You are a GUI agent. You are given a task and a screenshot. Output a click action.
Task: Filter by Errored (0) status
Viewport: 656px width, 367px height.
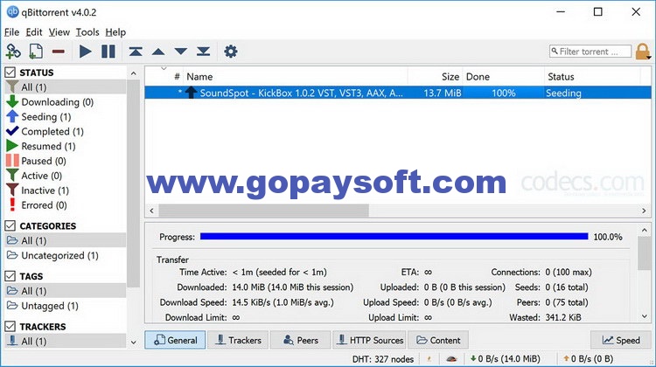pyautogui.click(x=66, y=205)
